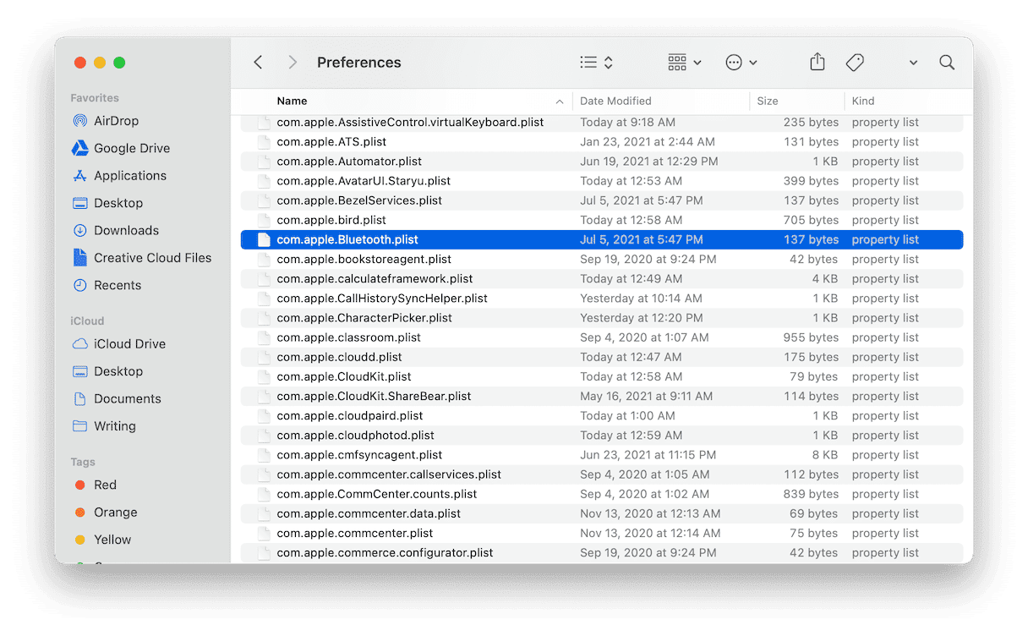Go back with the left chevron button
The image size is (1028, 636).
click(x=259, y=63)
